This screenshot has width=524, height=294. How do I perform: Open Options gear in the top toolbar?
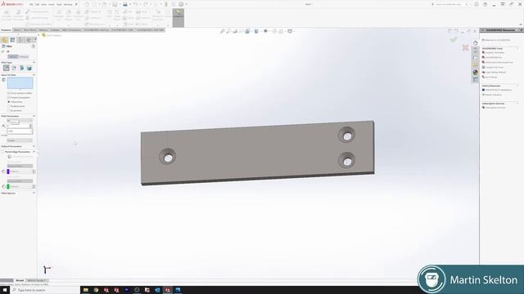181,4
